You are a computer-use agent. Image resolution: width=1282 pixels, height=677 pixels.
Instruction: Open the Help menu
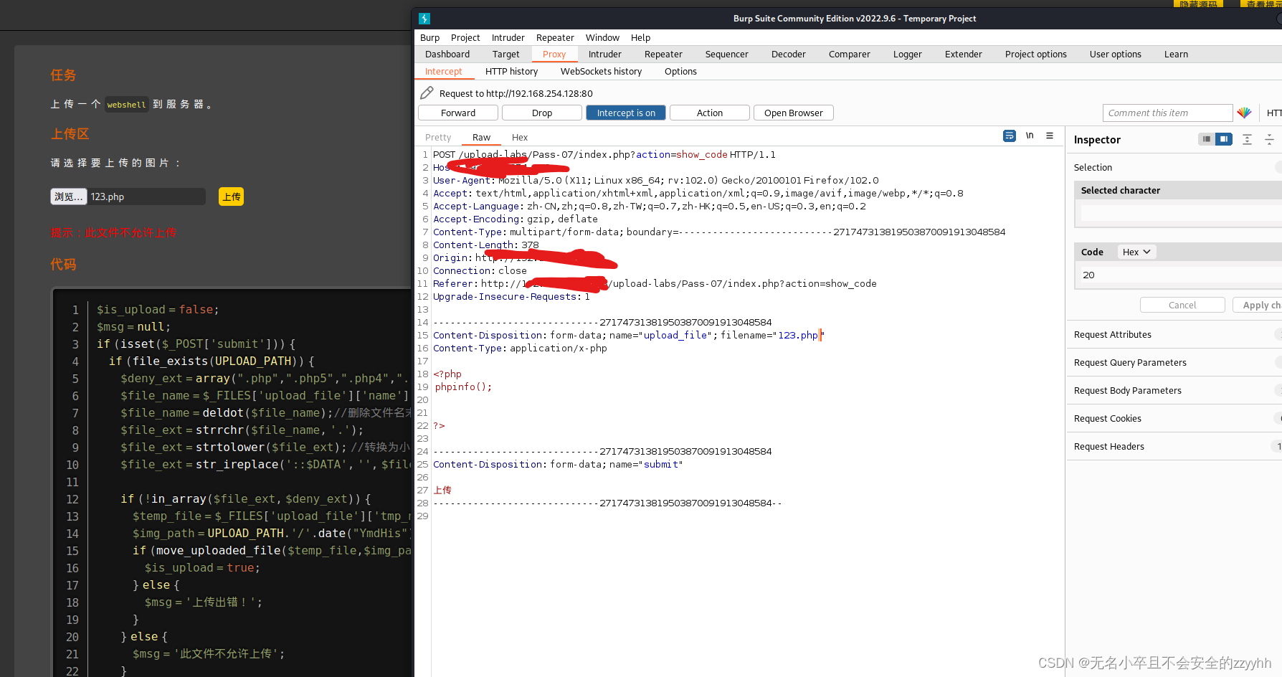click(x=640, y=37)
